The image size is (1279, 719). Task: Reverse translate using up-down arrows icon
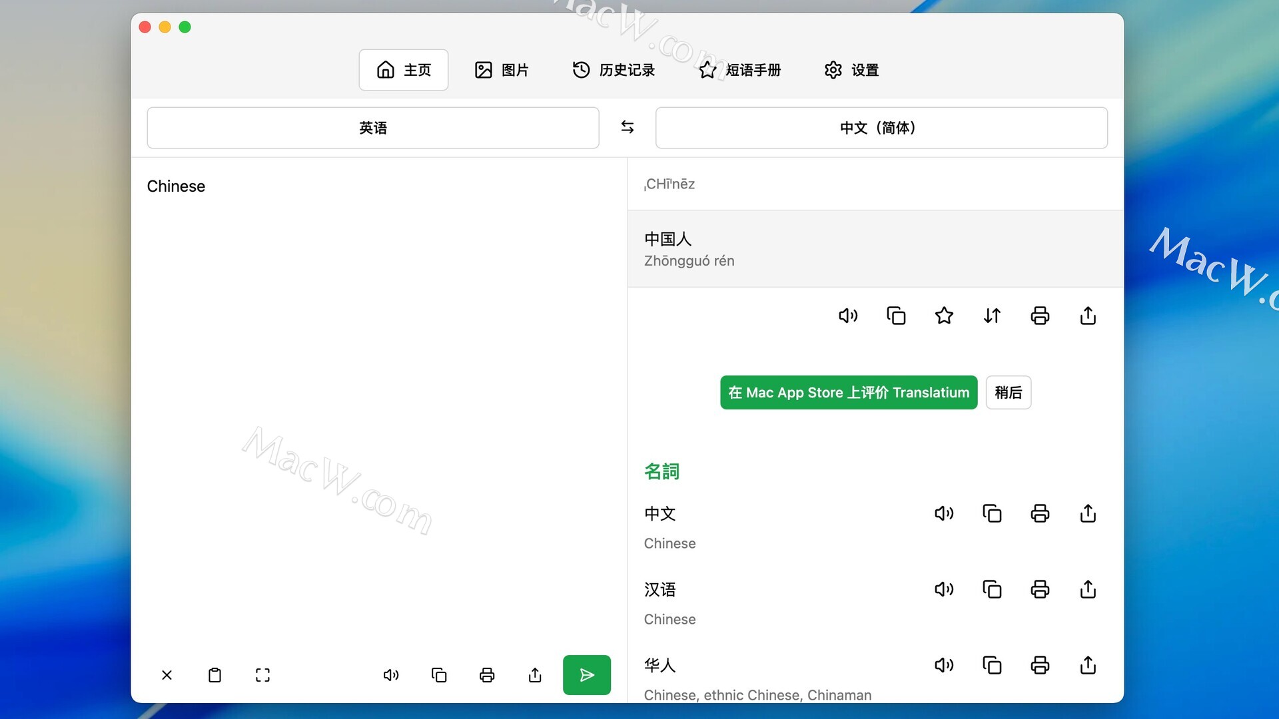point(992,316)
